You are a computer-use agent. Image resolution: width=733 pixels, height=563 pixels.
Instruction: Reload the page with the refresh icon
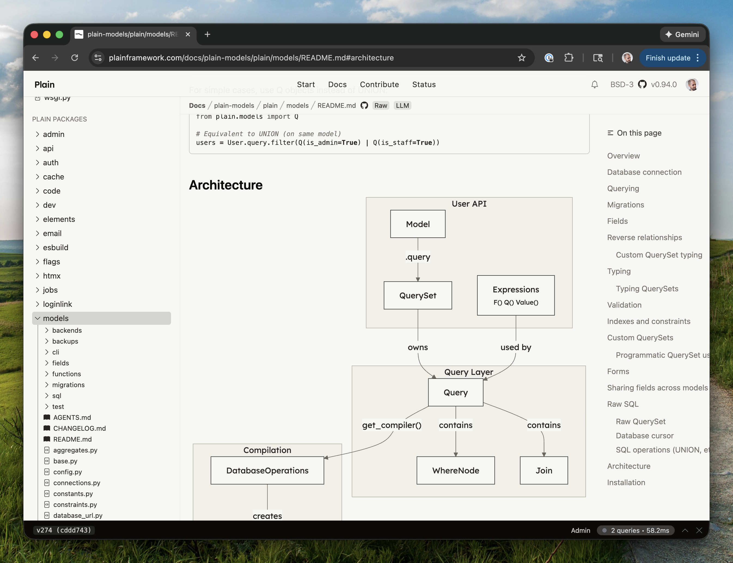[x=74, y=58]
